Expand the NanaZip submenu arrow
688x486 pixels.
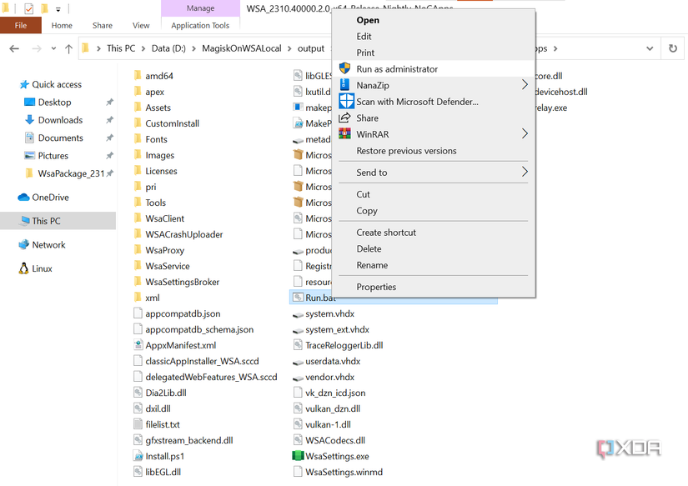tap(525, 85)
